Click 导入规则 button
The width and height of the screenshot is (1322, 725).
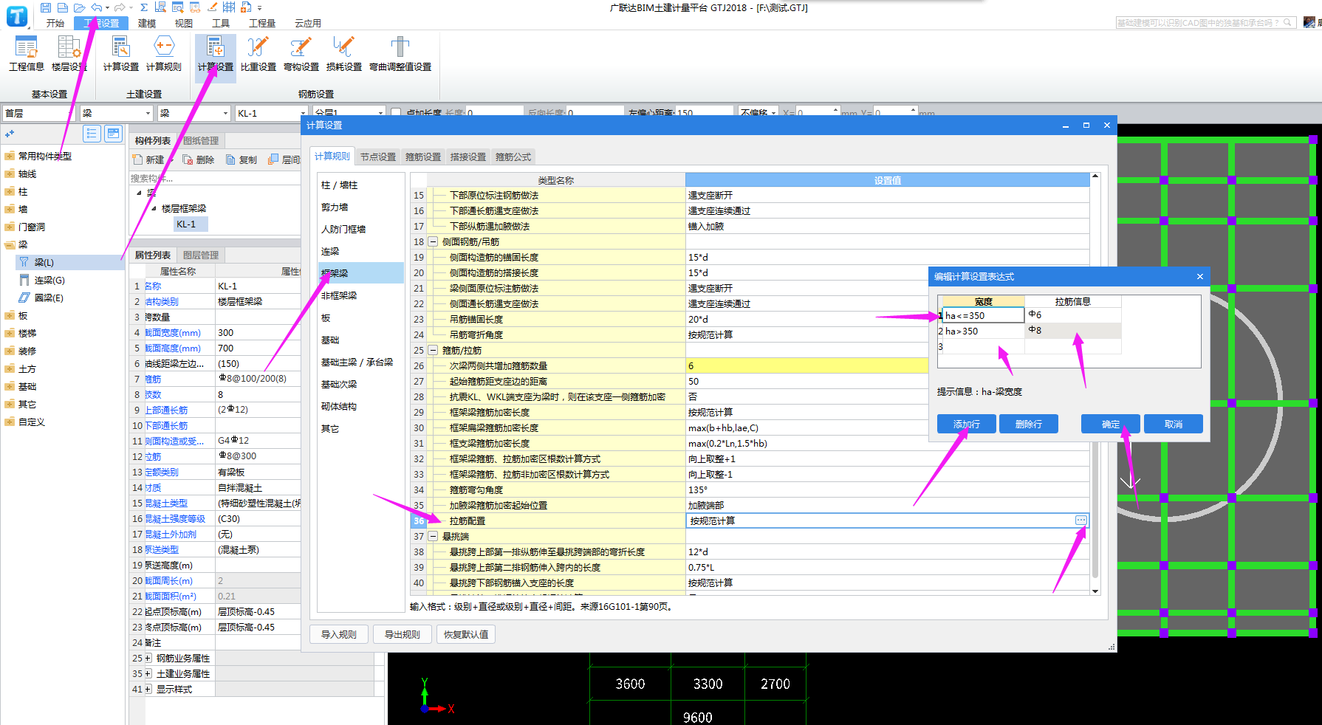(x=339, y=634)
